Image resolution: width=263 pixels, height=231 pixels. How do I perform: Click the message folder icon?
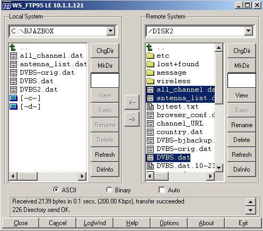(x=150, y=73)
